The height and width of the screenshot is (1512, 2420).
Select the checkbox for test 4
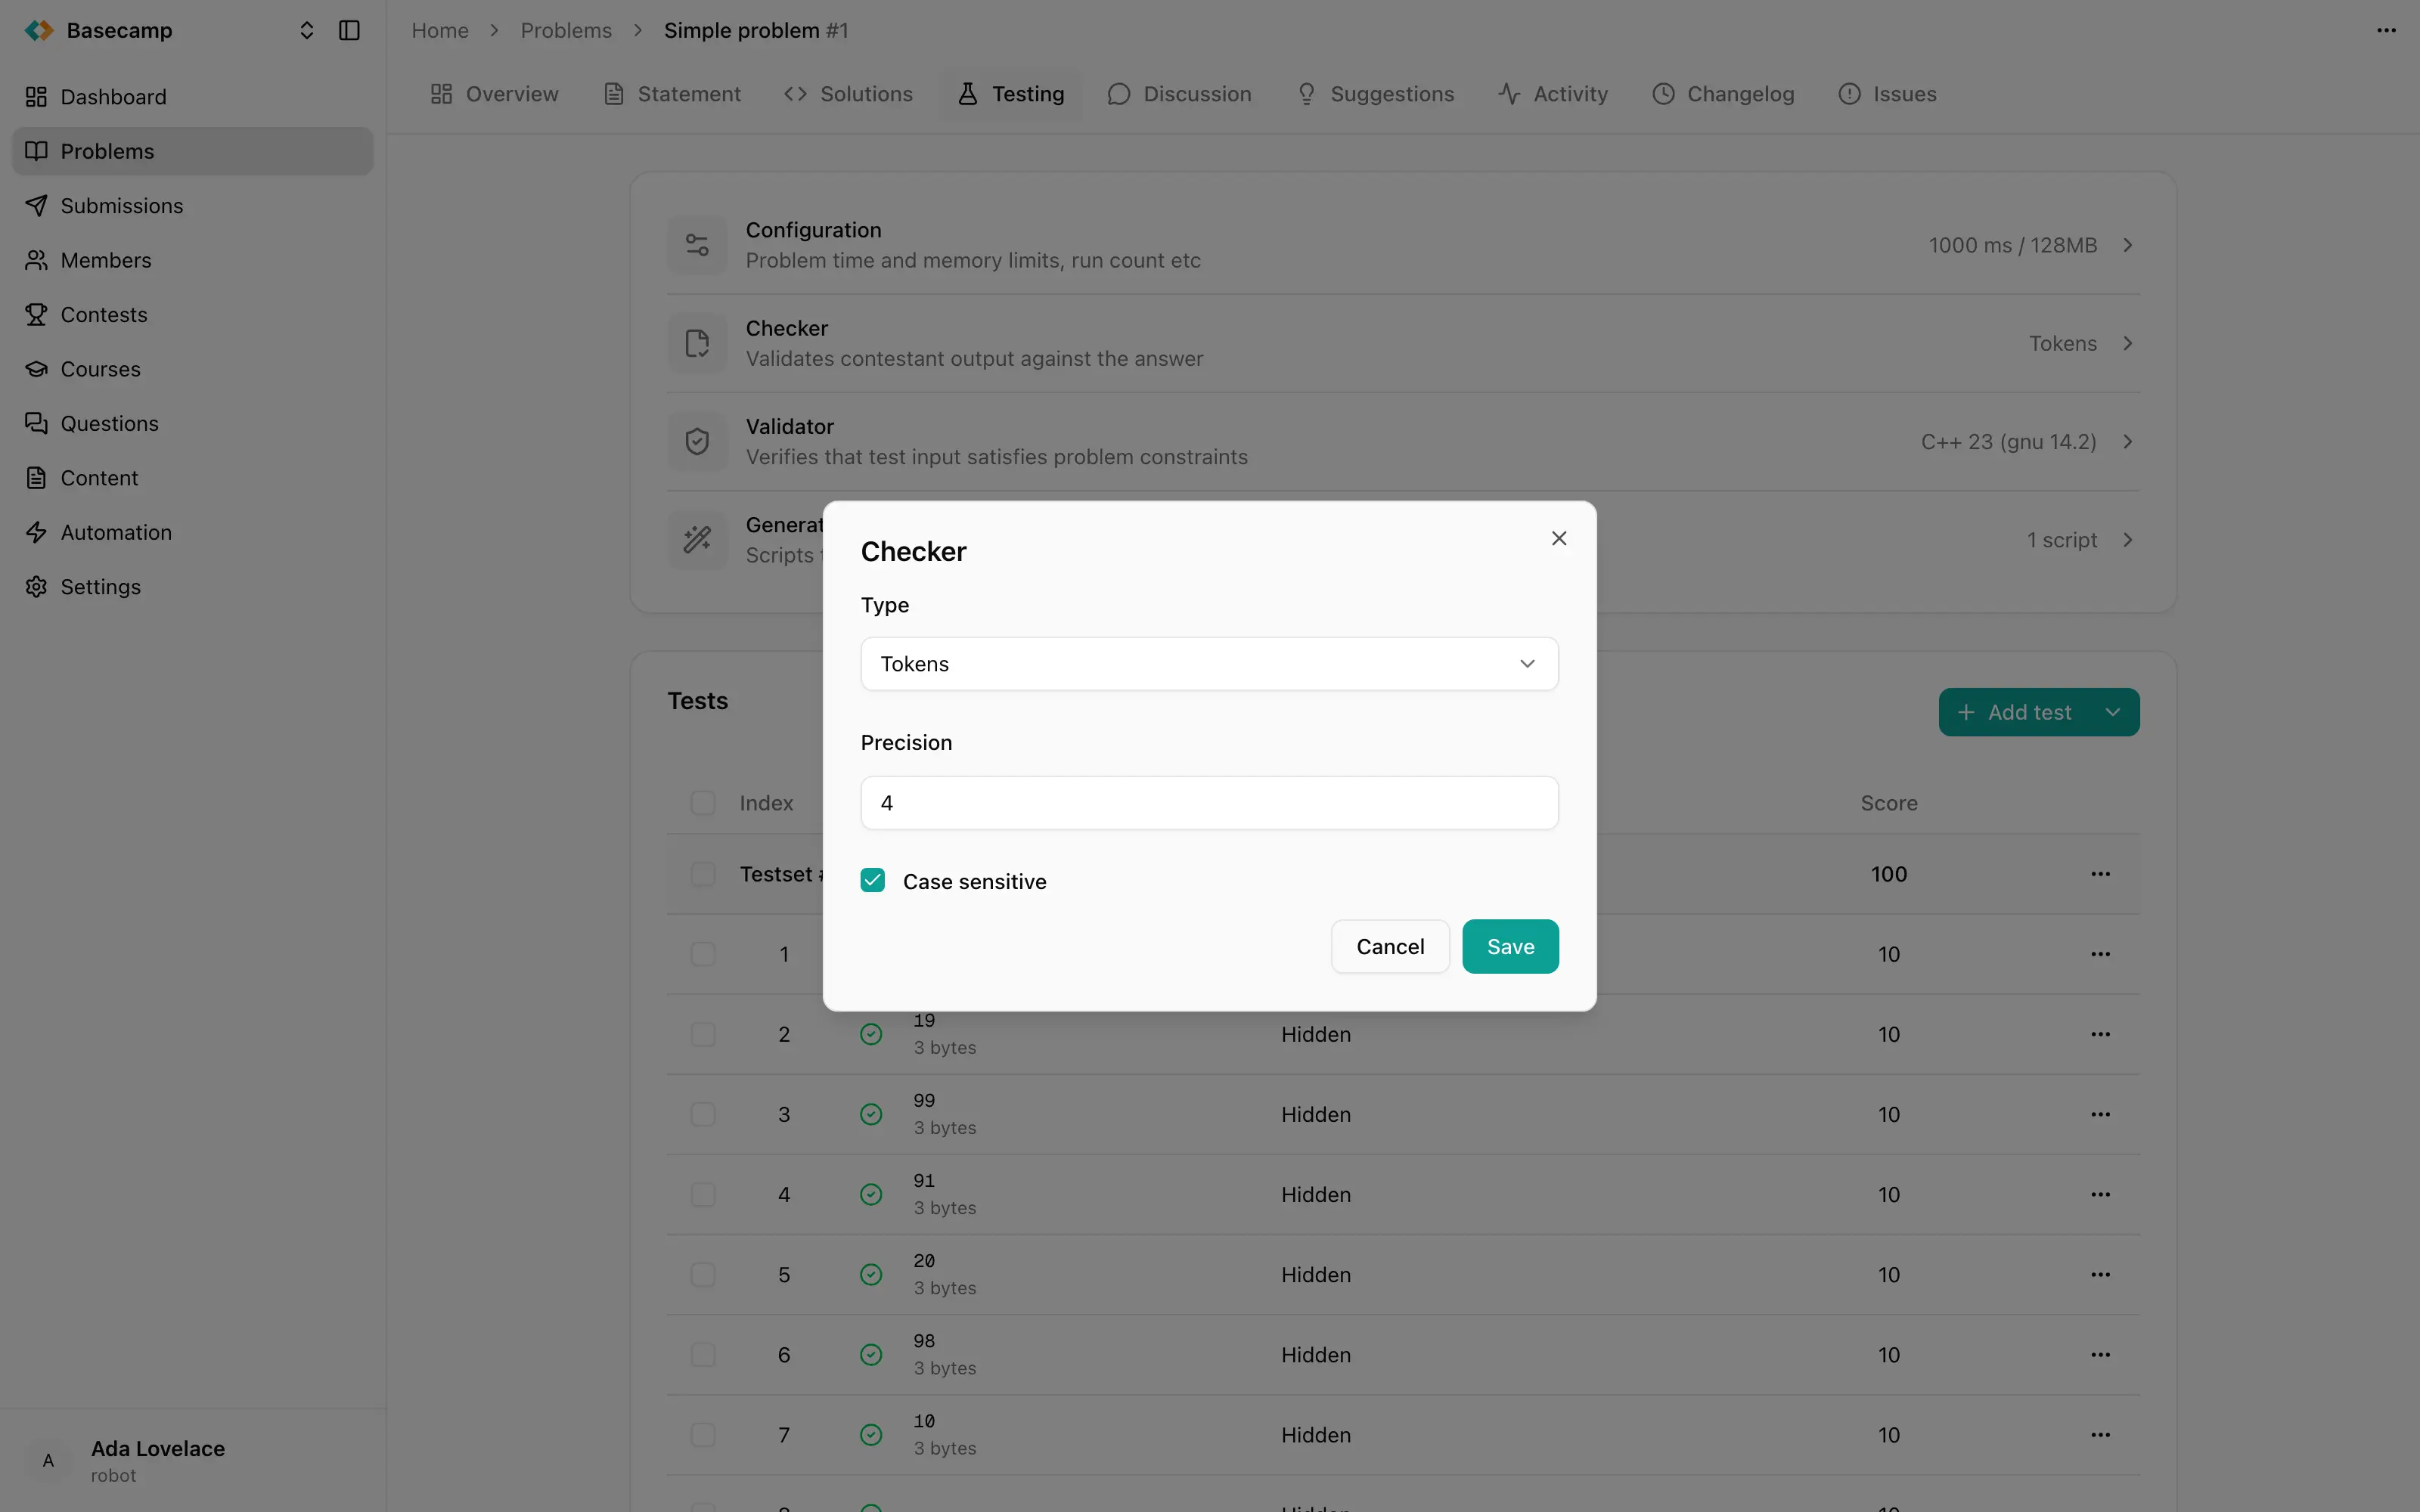703,1194
